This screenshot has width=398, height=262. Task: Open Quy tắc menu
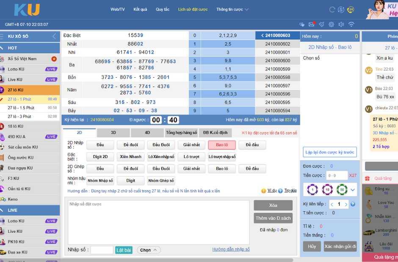click(163, 9)
